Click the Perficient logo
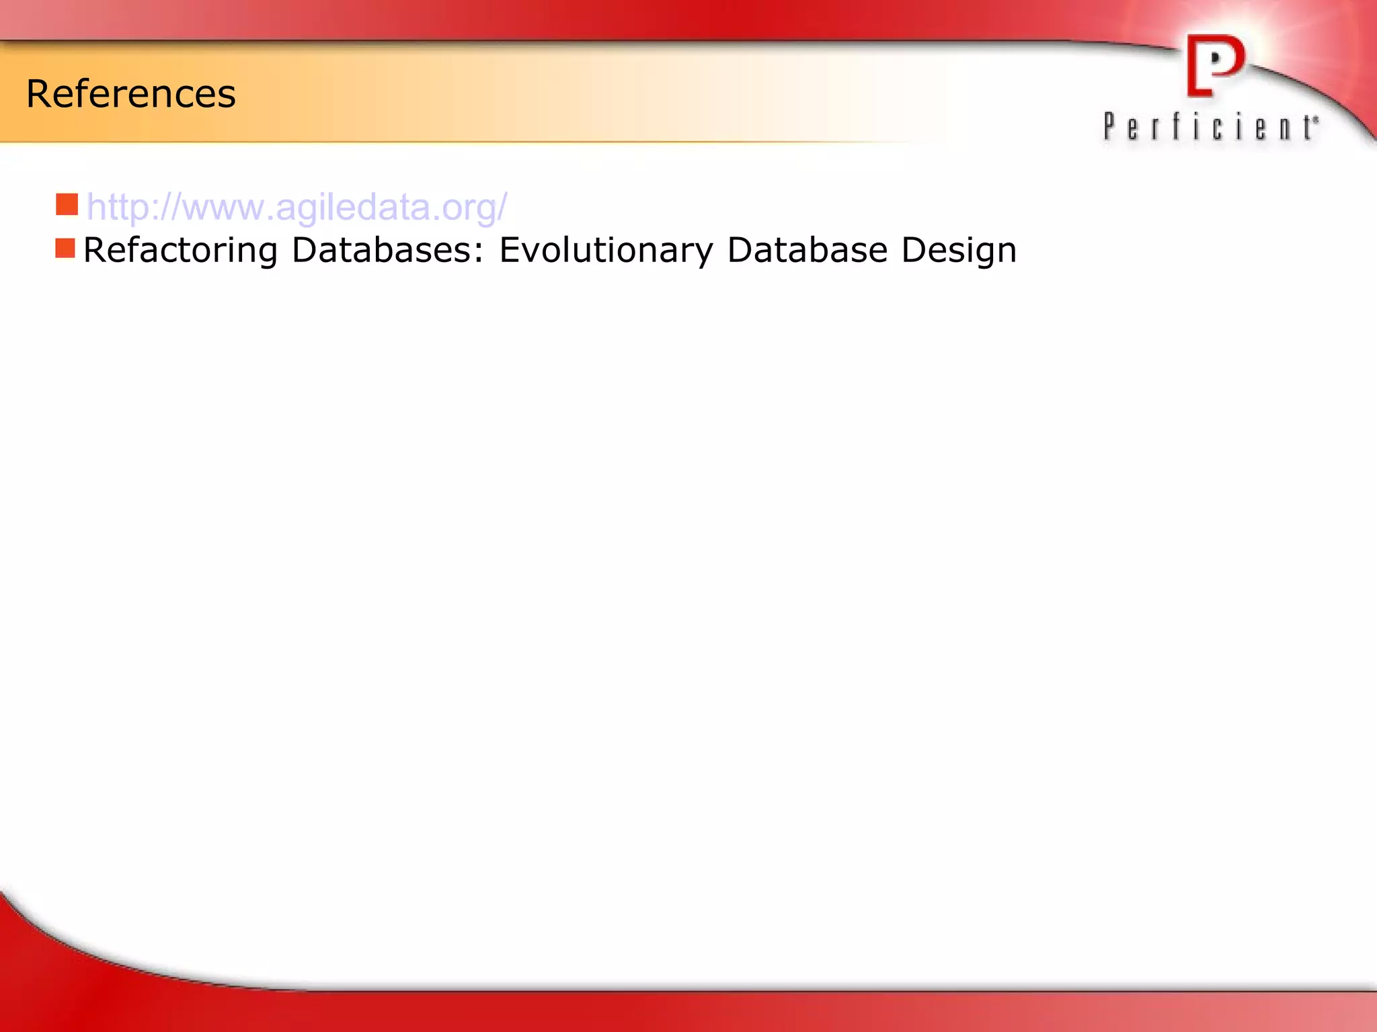 pyautogui.click(x=1211, y=89)
